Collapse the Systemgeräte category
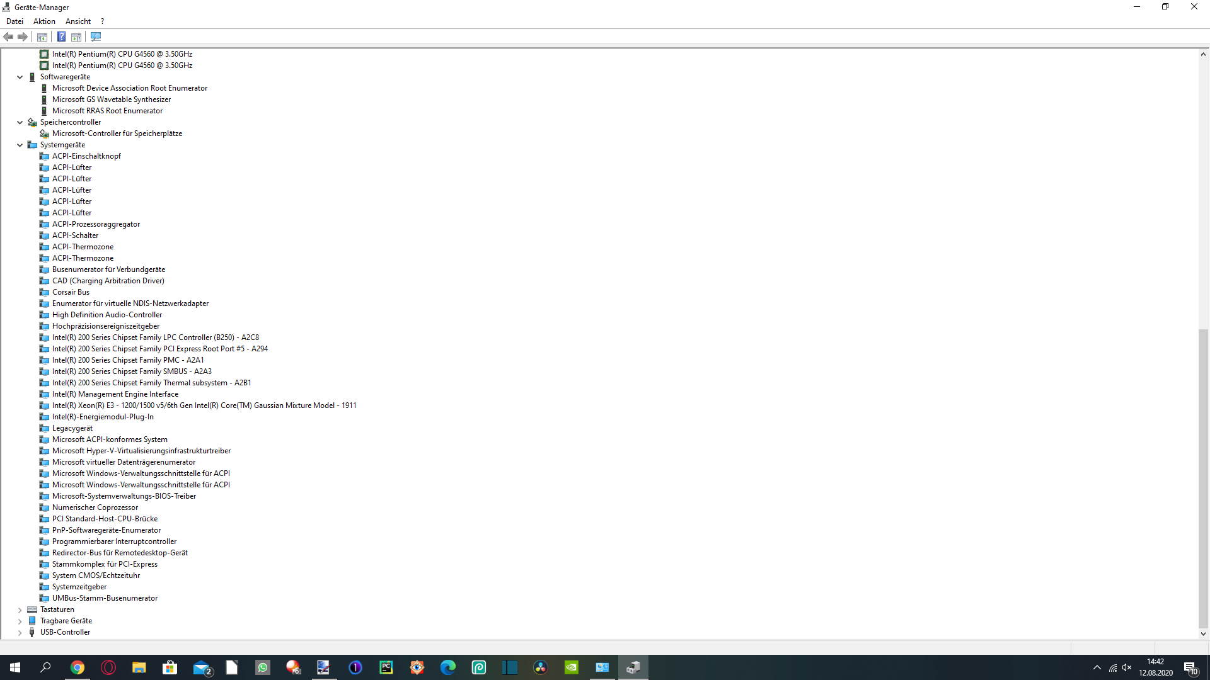The image size is (1210, 680). coord(20,145)
